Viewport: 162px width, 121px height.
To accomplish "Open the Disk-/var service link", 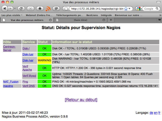I will (x=28, y=60).
